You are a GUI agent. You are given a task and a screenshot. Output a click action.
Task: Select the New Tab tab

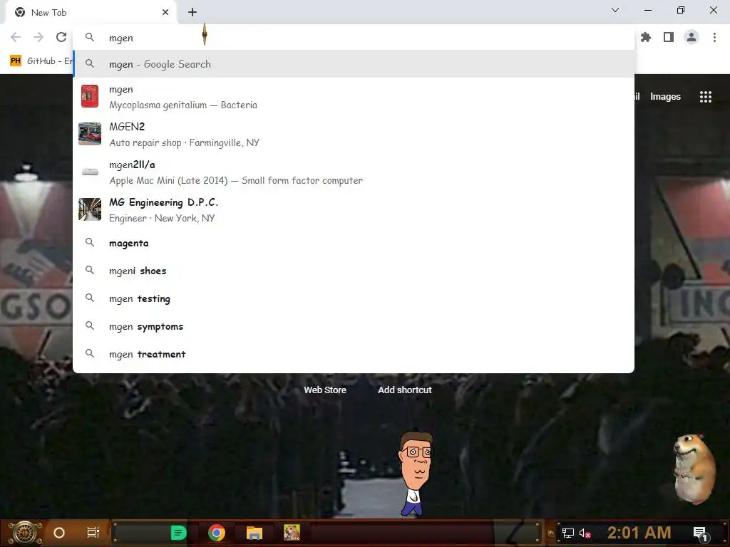[x=91, y=13]
